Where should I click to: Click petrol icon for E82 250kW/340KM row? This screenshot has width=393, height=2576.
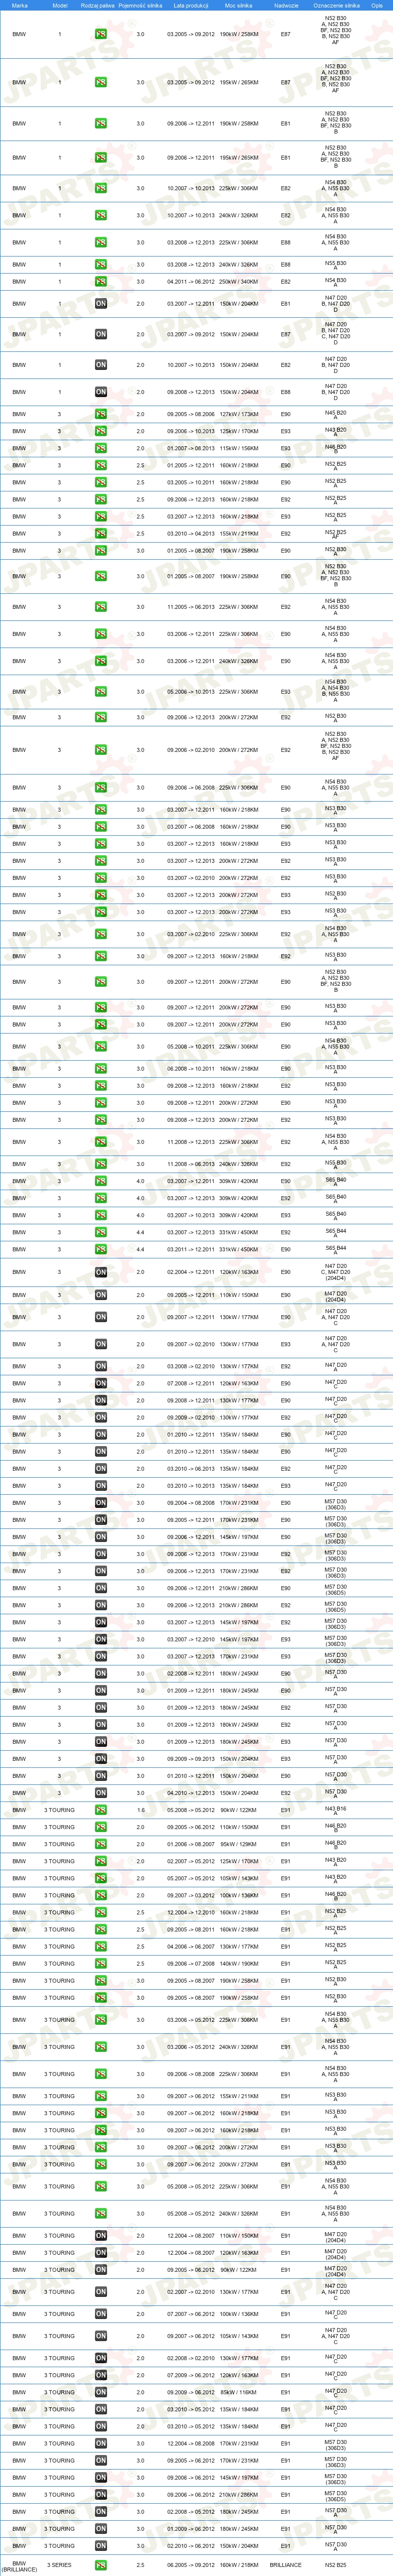point(101,282)
